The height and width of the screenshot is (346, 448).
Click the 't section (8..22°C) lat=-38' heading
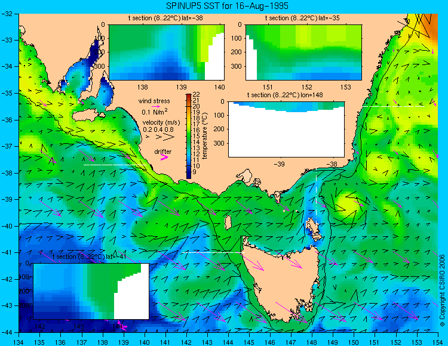165,18
